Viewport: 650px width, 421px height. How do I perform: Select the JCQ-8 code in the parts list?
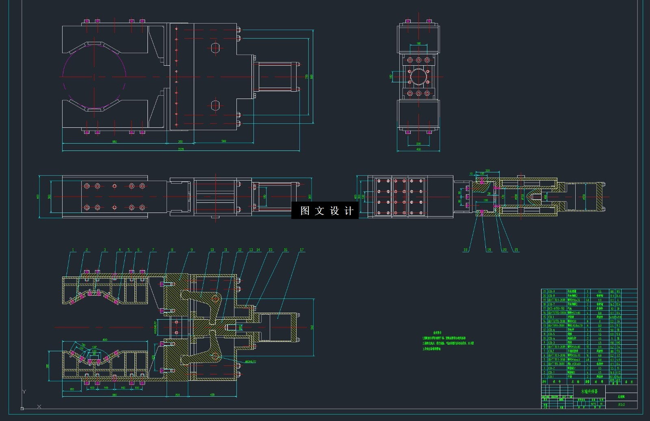551,296
